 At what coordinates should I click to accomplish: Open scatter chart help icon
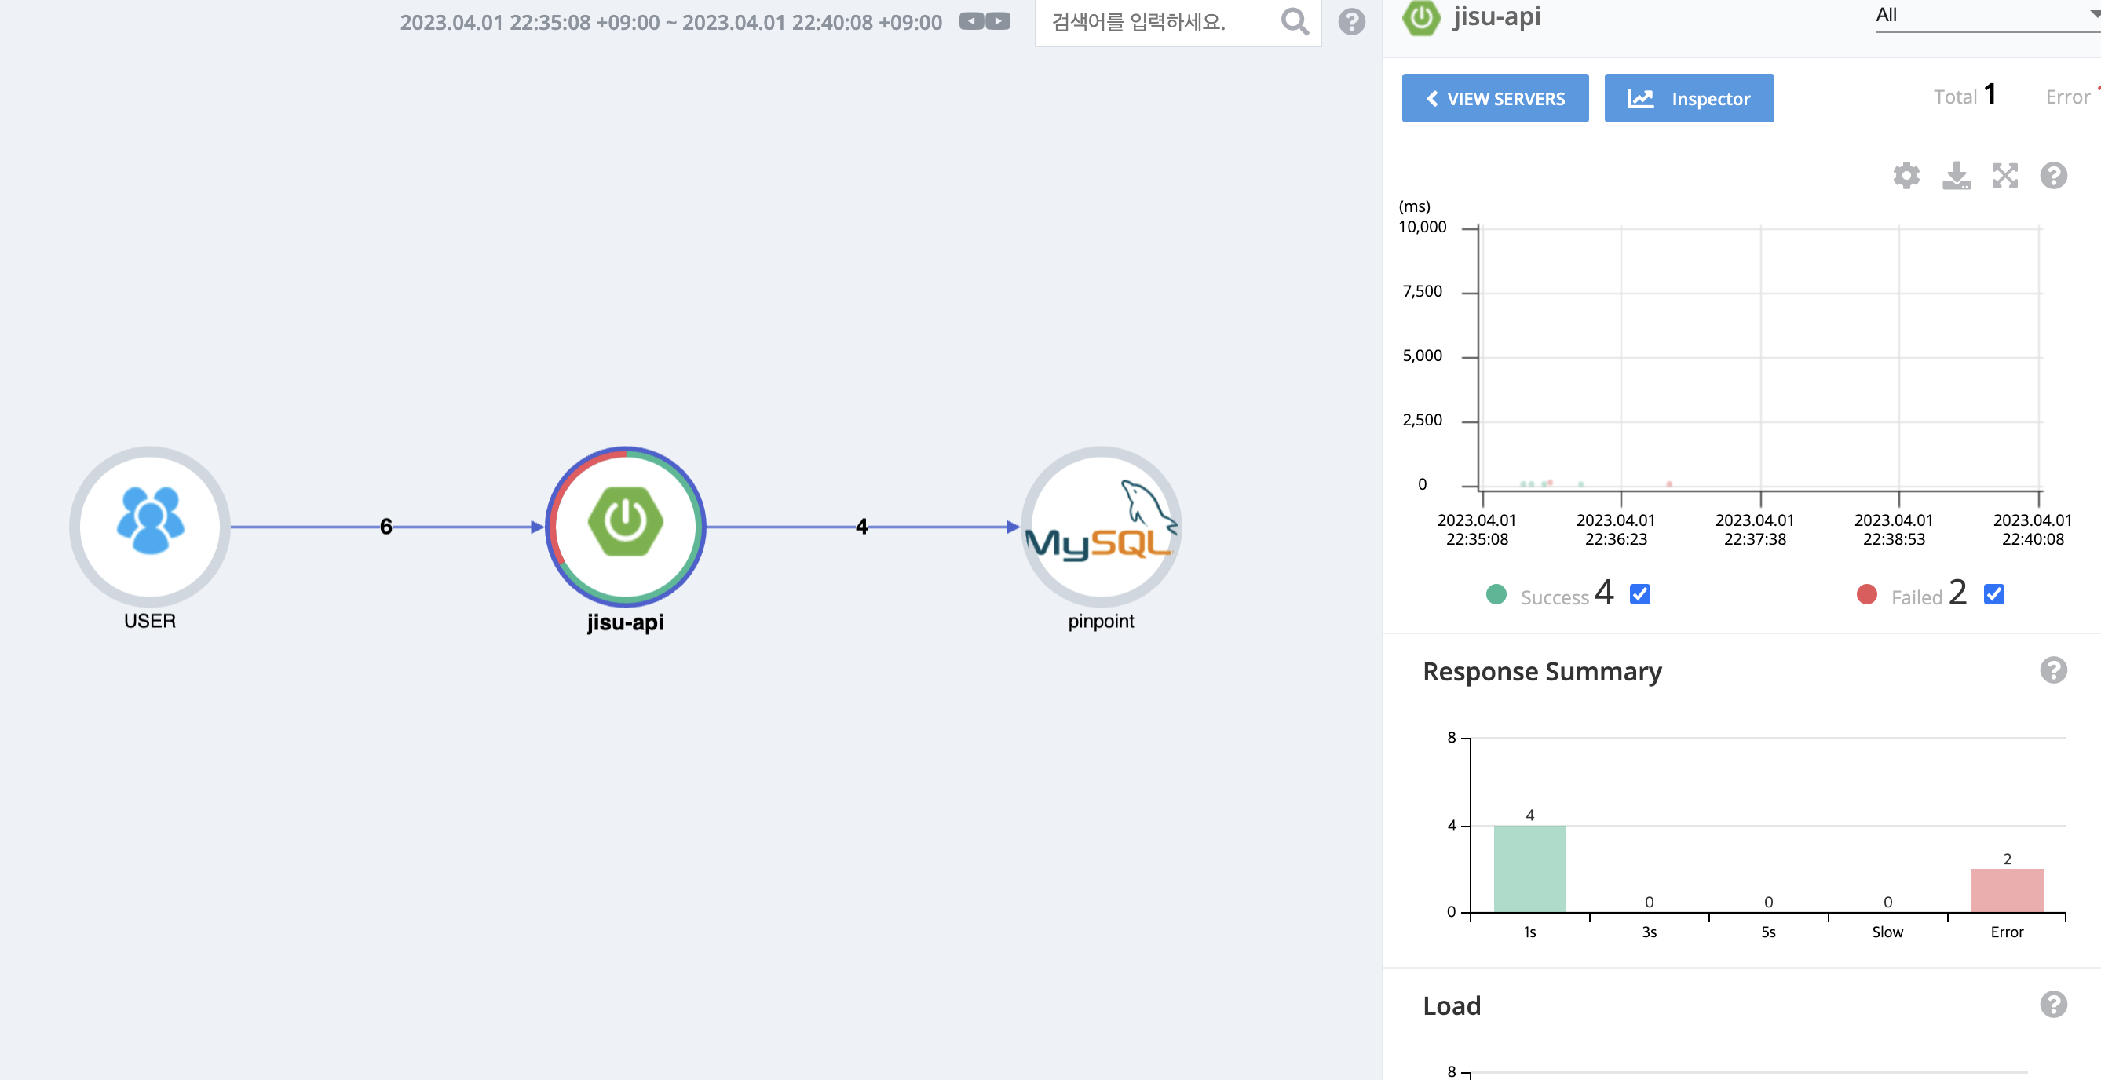[x=2053, y=175]
